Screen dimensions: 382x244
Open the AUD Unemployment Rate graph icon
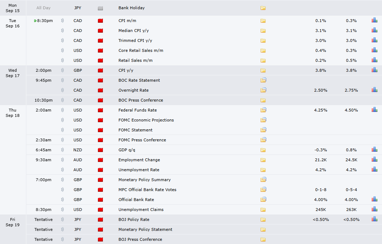375,170
